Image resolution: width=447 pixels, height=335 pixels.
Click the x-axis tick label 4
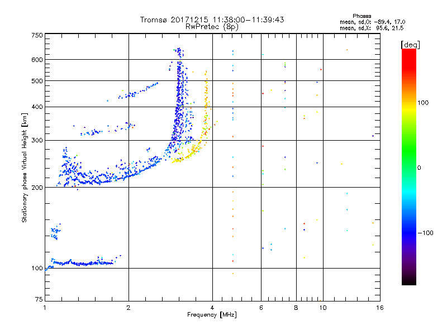[212, 308]
